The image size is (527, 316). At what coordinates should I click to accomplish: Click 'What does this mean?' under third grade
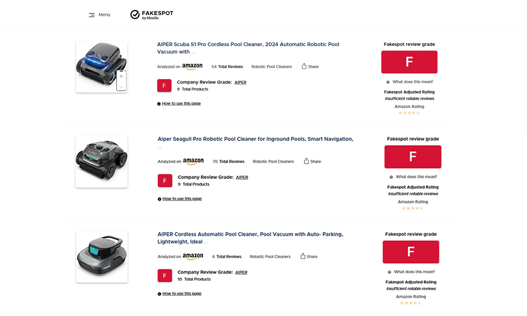coord(414,272)
